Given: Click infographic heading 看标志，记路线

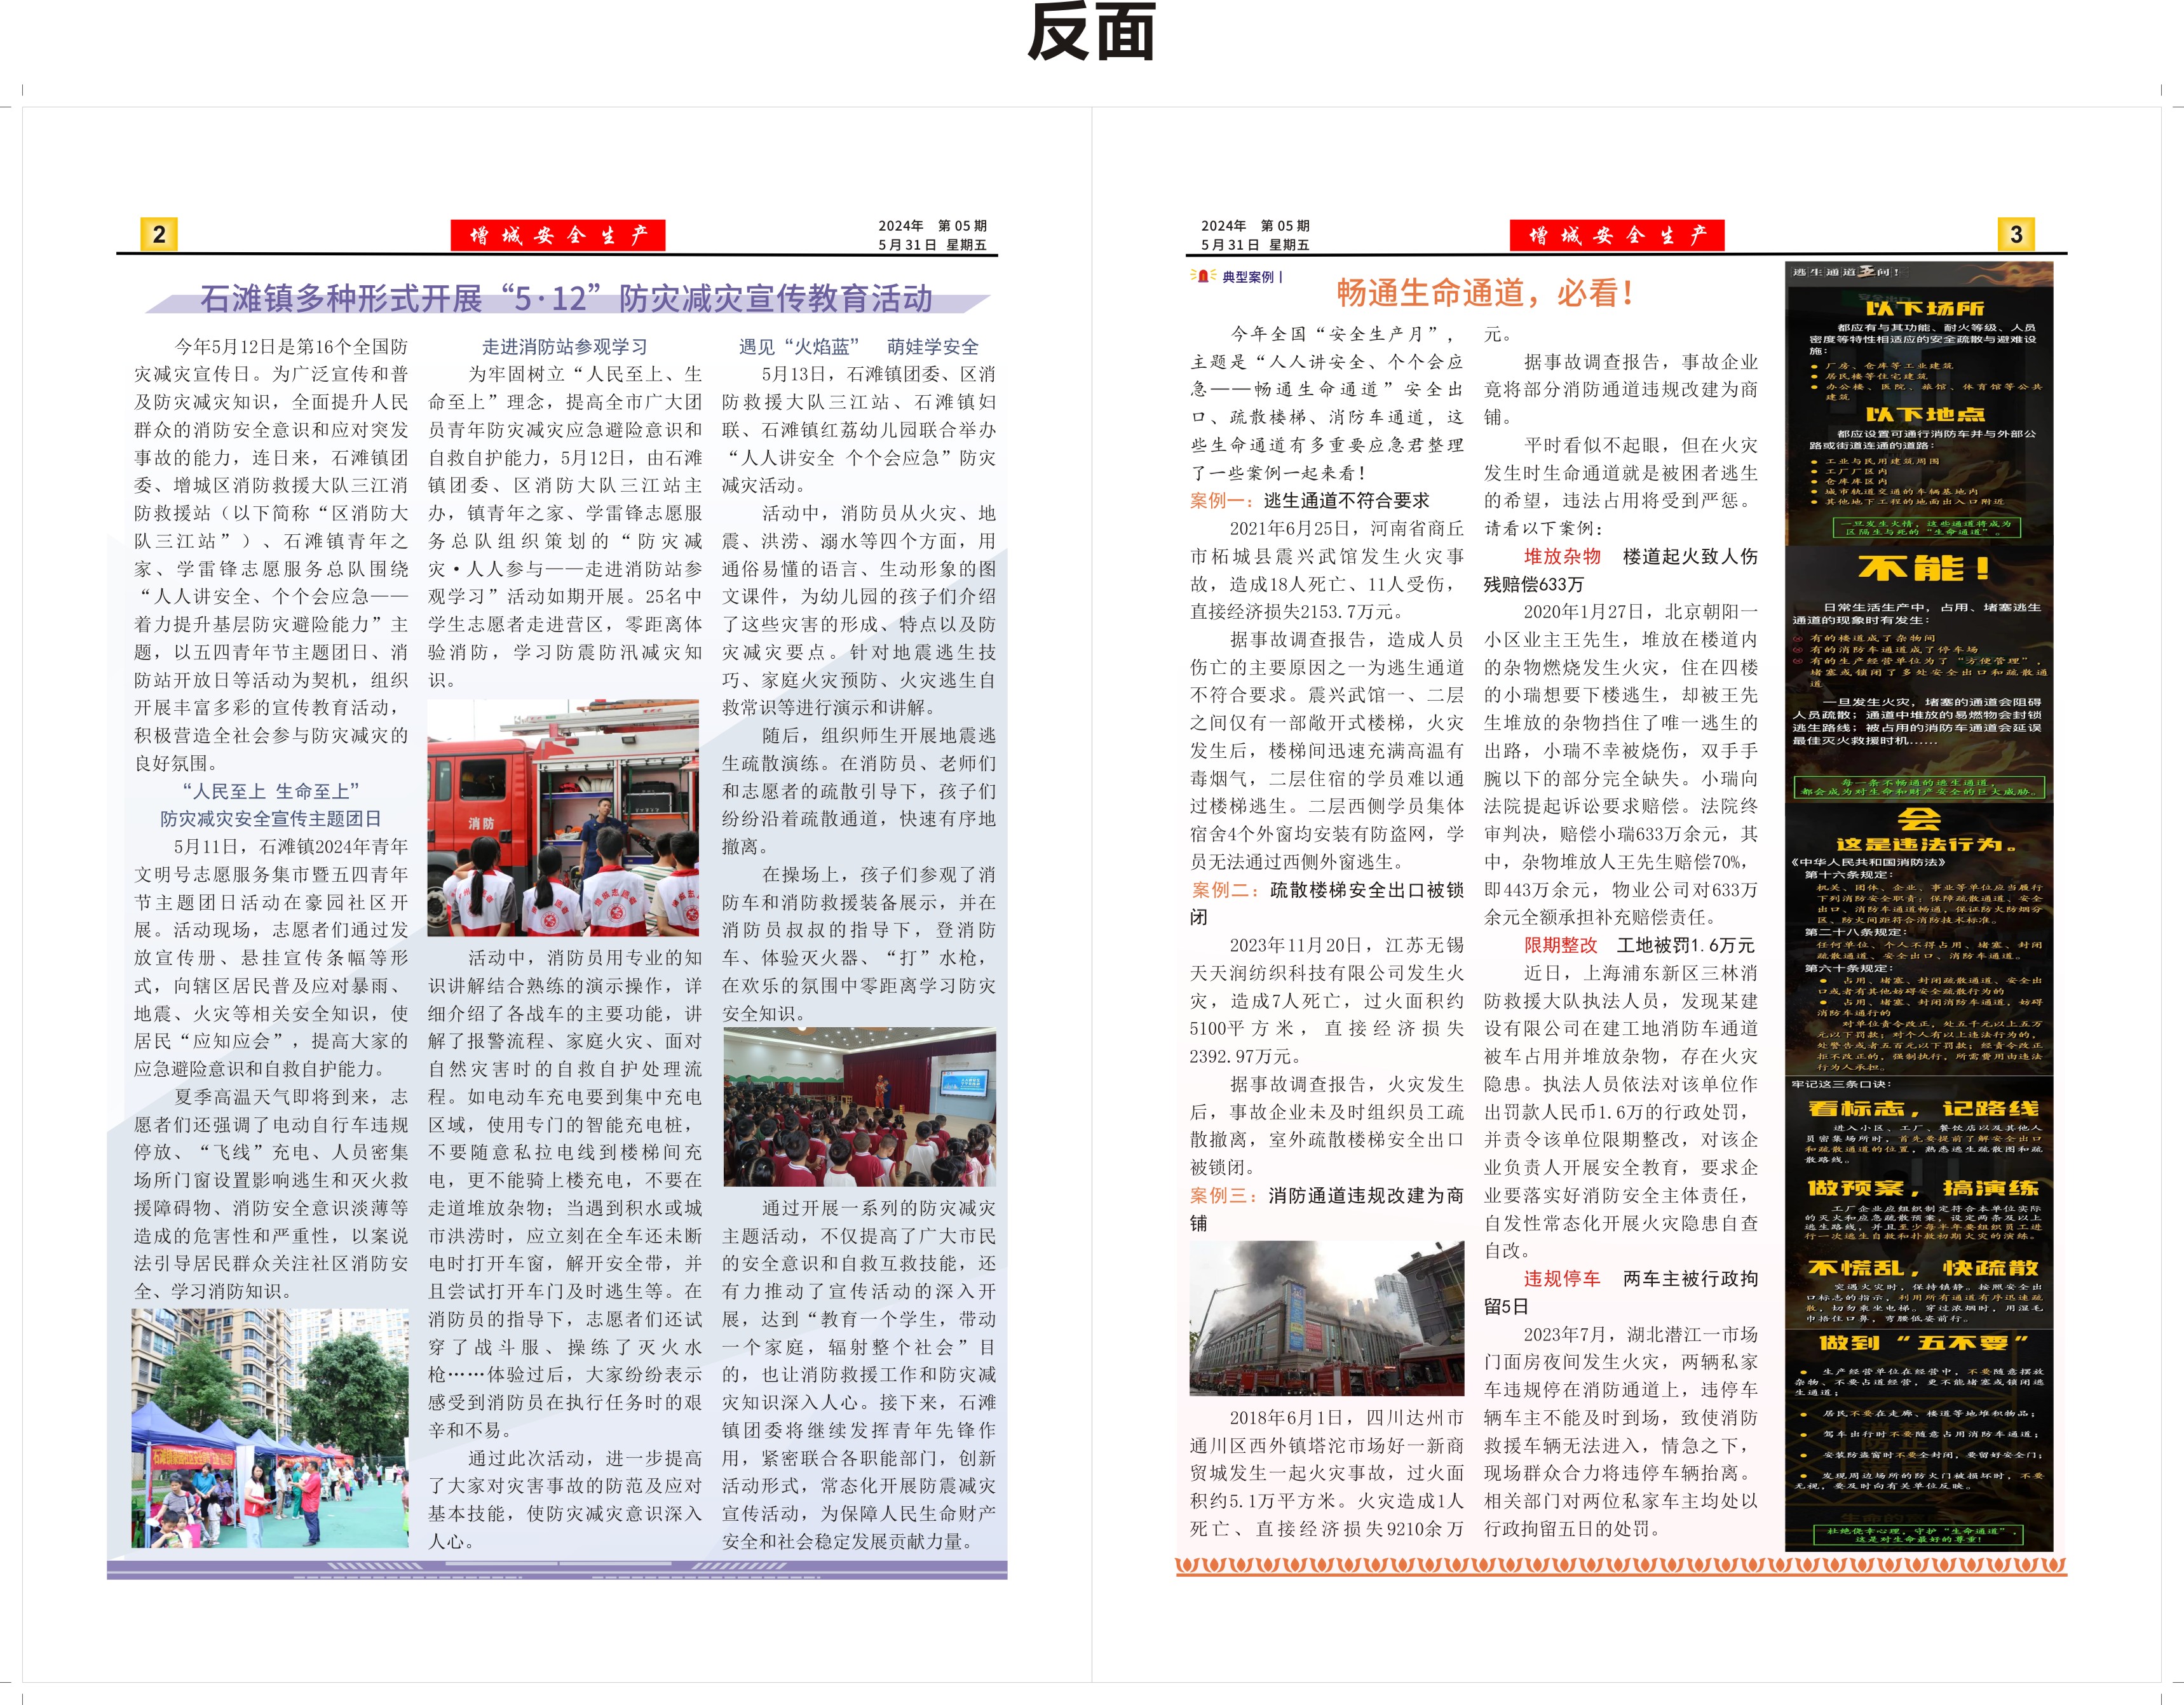Looking at the screenshot, I should pyautogui.click(x=1923, y=1109).
